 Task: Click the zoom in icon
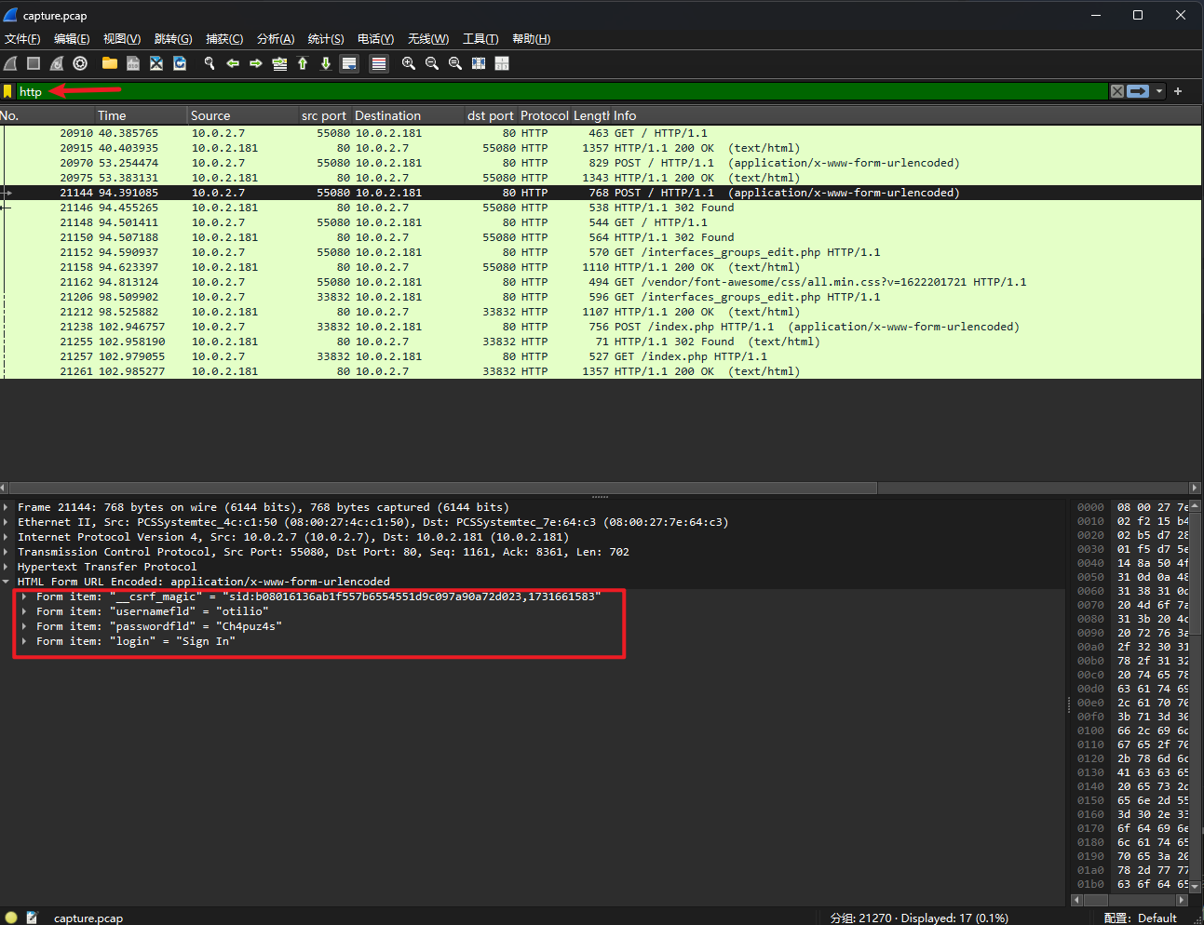408,63
